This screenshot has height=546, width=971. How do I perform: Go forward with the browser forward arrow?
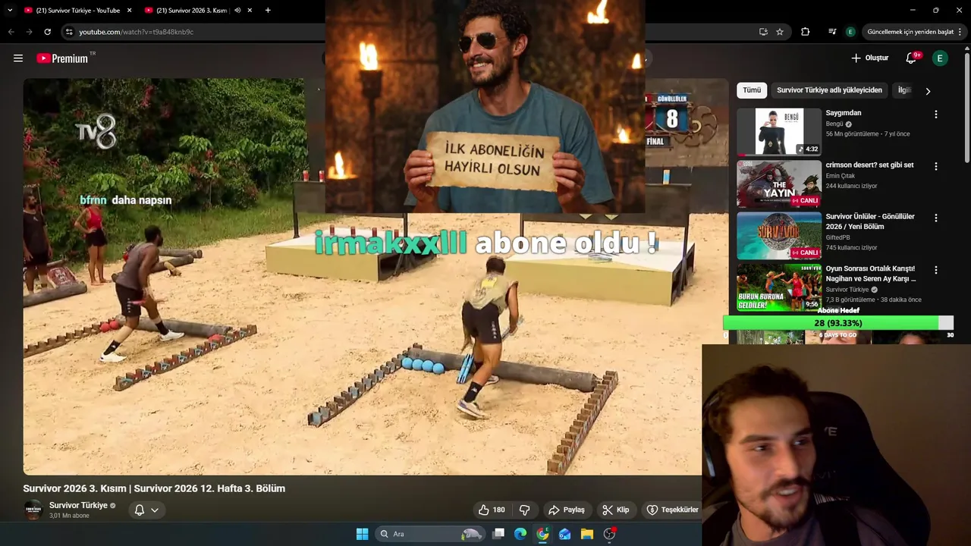29,32
